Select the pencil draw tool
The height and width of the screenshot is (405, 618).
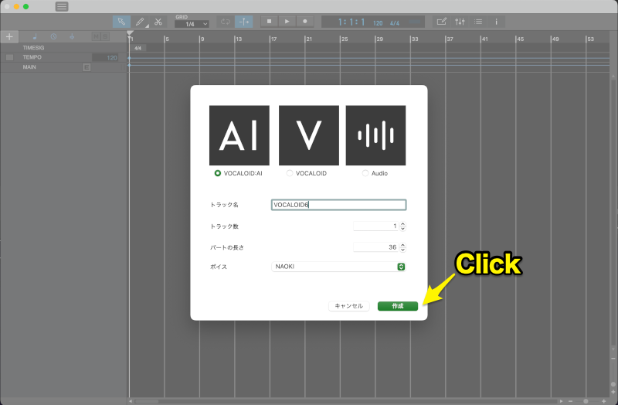click(140, 22)
